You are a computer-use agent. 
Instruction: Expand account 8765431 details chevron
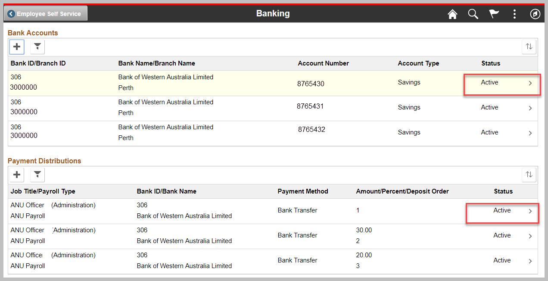tap(530, 108)
